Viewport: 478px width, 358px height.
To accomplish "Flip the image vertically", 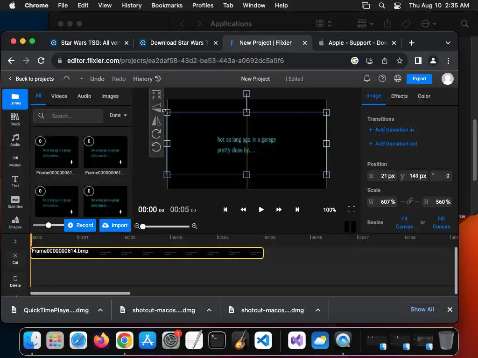I will coord(156,108).
